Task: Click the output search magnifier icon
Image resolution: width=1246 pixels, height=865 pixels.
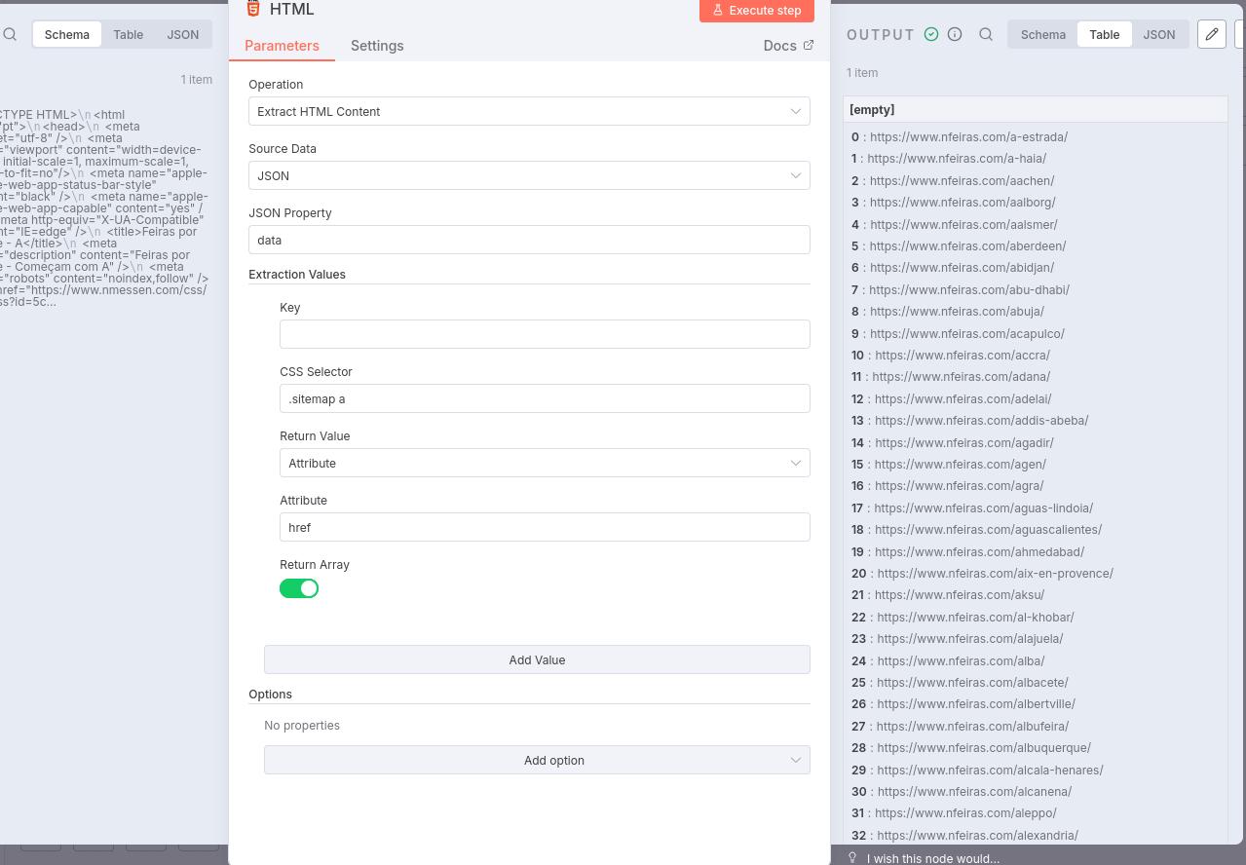Action: pos(986,34)
